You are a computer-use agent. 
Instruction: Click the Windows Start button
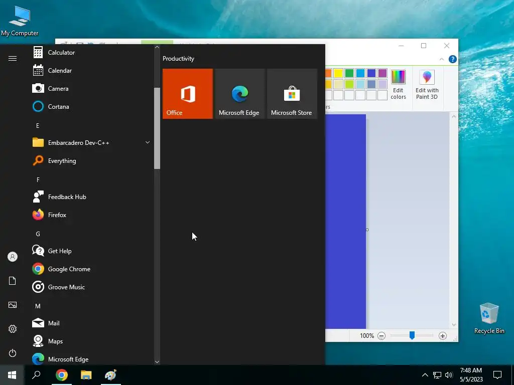[x=12, y=375]
